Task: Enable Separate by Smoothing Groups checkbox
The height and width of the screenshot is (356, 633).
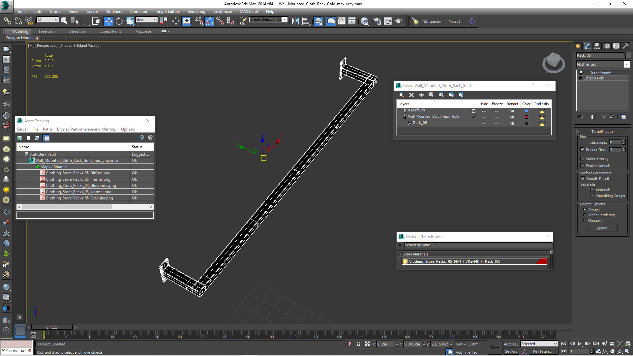Action: point(592,196)
